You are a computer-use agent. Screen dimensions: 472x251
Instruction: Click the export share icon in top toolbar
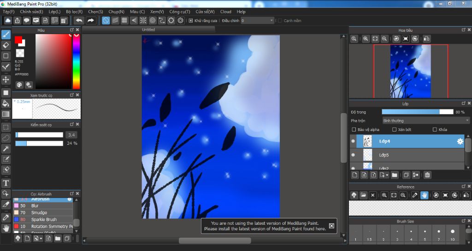click(x=17, y=20)
